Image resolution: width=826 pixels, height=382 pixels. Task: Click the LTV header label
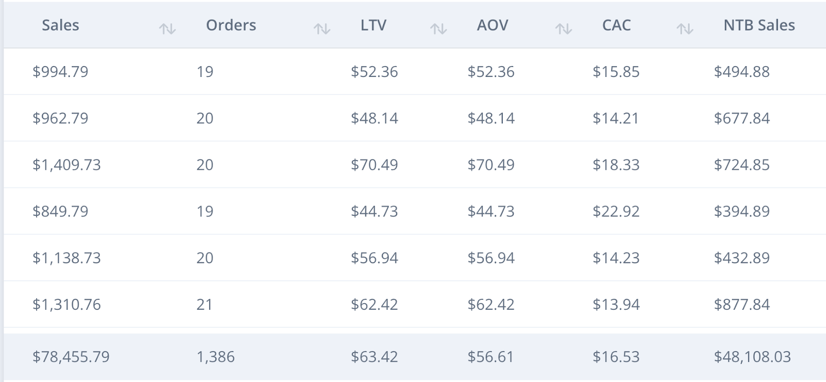pos(373,25)
